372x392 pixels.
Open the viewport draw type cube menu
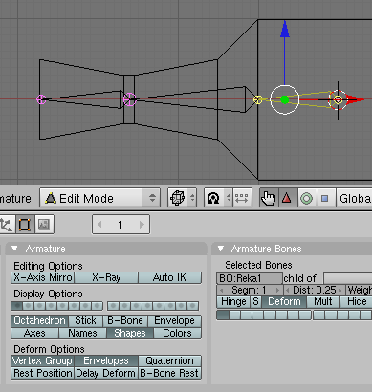(x=182, y=198)
